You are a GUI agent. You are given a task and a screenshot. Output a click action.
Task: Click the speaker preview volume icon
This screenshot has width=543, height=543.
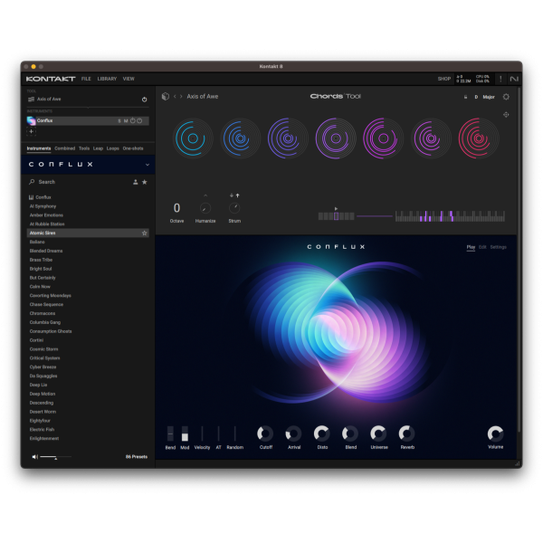pos(34,457)
